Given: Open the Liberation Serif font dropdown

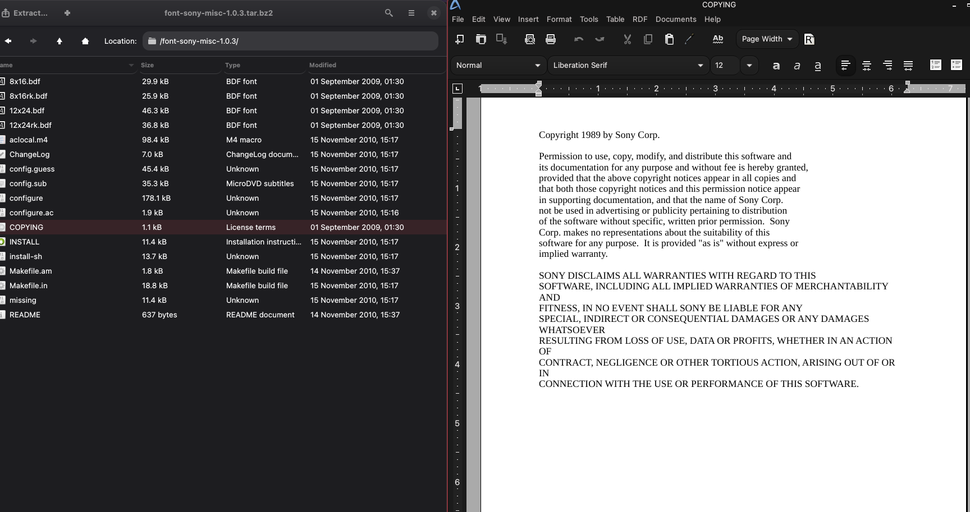Looking at the screenshot, I should (628, 65).
